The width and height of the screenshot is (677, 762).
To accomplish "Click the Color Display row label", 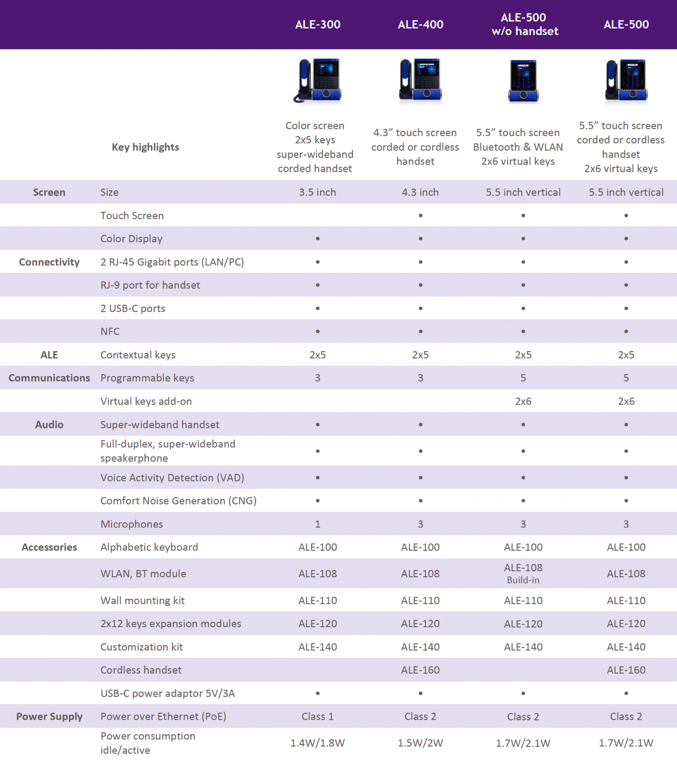I will (131, 239).
